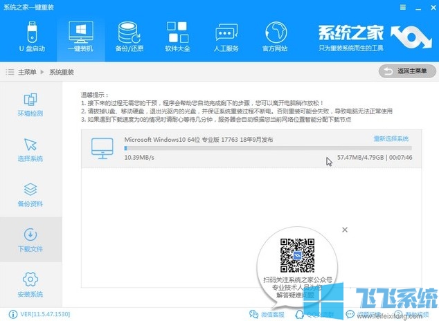Go to 下载文件 step
This screenshot has width=439, height=321.
click(x=30, y=240)
